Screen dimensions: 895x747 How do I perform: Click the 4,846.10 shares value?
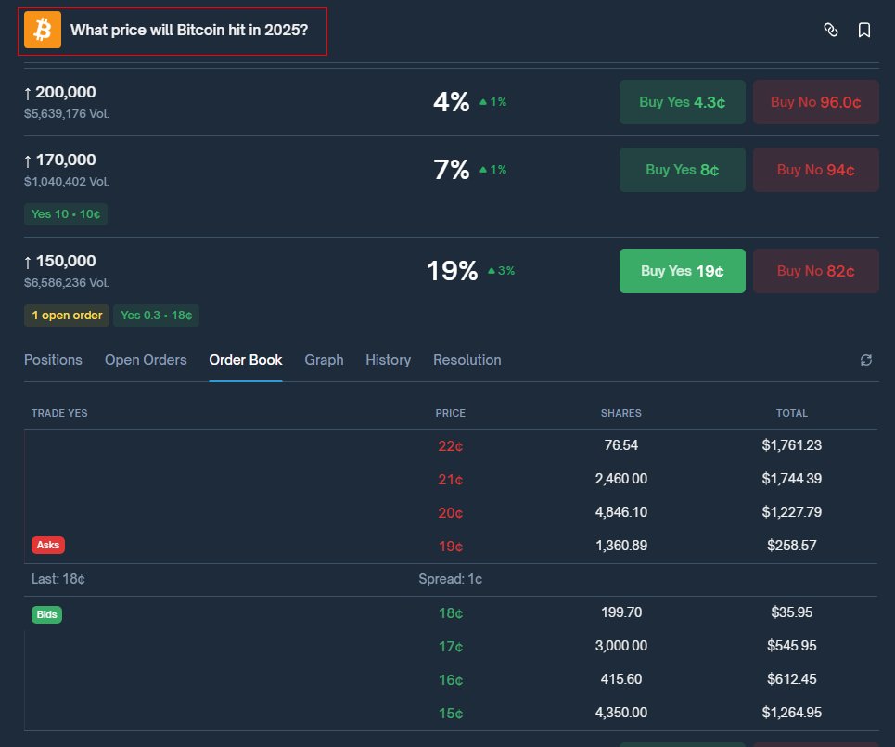(621, 512)
